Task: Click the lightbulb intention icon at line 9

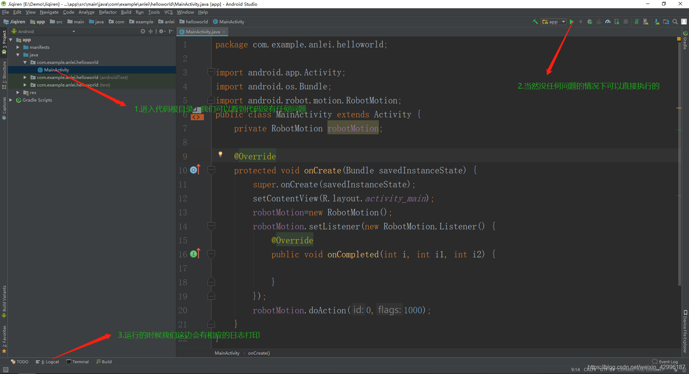Action: click(x=220, y=154)
